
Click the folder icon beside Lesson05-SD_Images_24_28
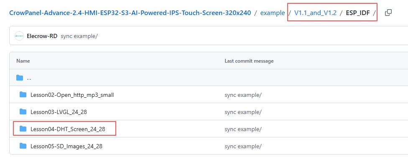click(x=23, y=146)
